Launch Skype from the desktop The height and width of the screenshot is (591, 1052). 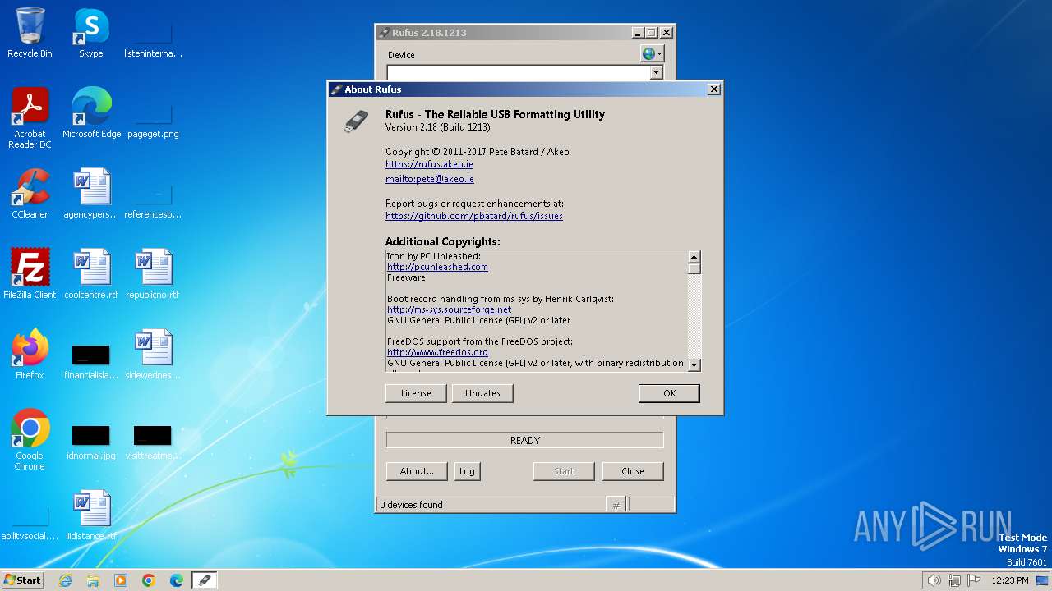[x=91, y=33]
